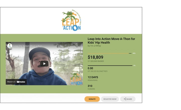This screenshot has height=110, width=181.
Task: Click Register Now!
Action: point(110,99)
